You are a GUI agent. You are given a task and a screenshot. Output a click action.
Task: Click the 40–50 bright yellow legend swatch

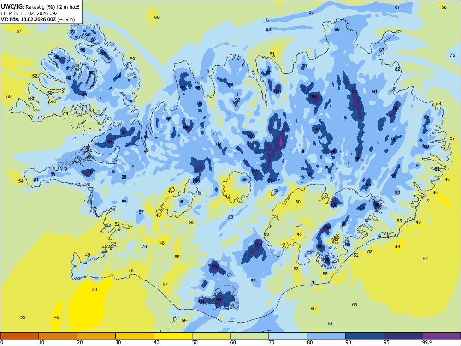point(173,336)
